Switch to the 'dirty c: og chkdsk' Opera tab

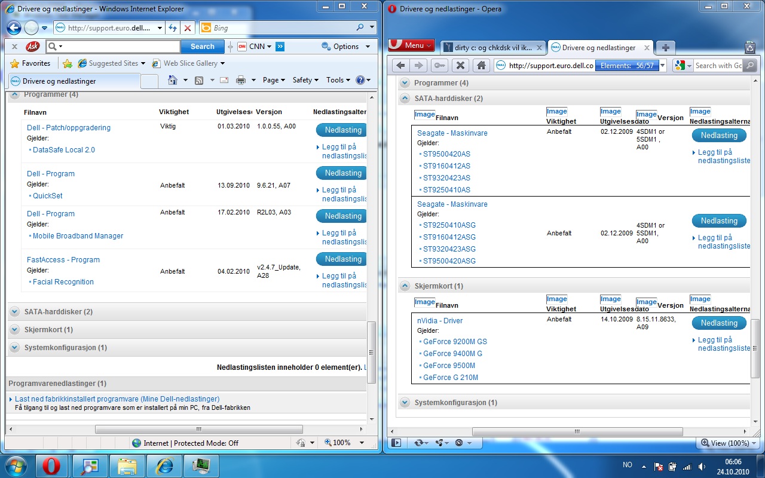tap(493, 48)
